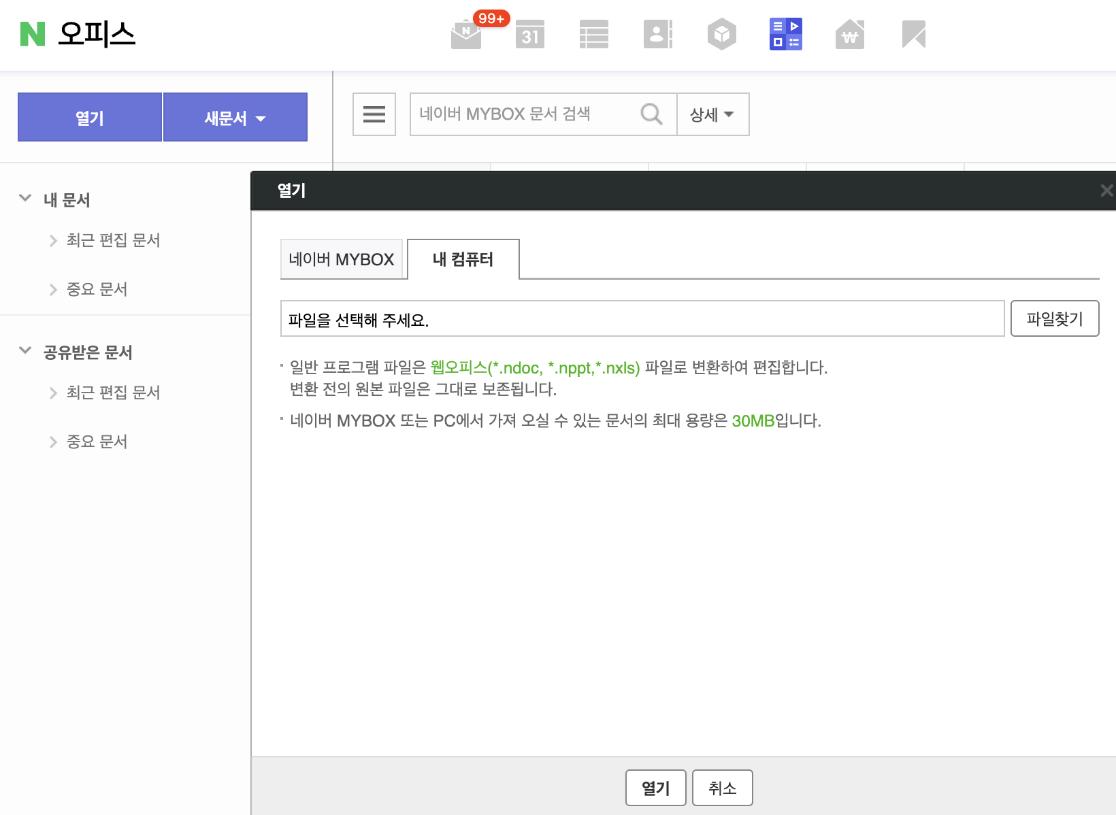Click the green 30MB size text

753,421
